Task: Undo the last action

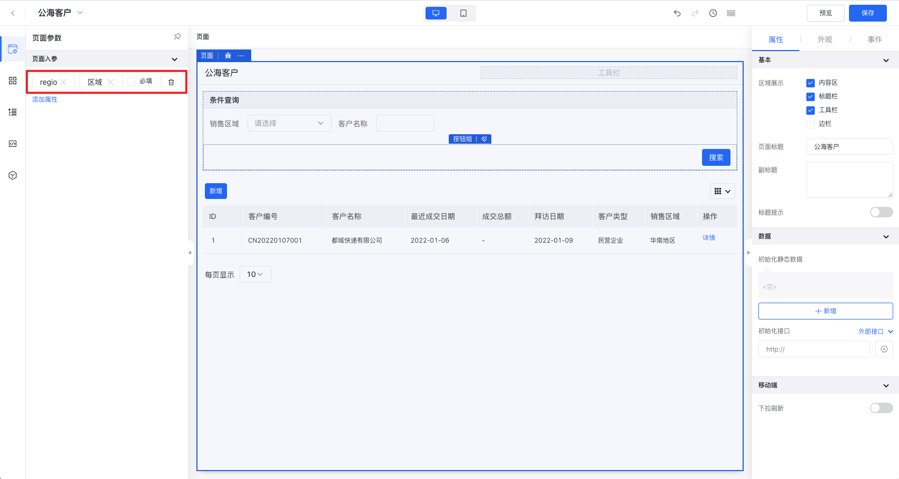Action: (677, 13)
